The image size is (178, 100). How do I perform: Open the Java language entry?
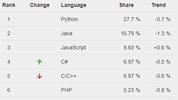(67, 33)
